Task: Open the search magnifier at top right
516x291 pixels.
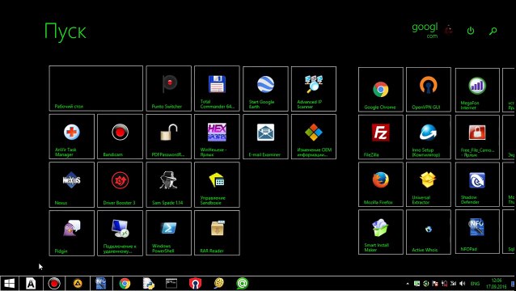Action: pos(493,31)
